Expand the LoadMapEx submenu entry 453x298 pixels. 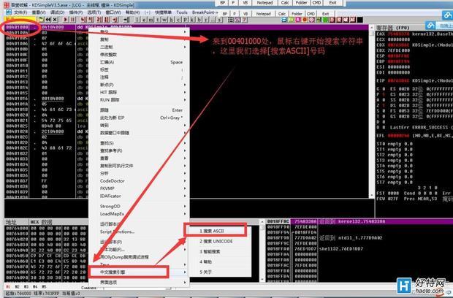pyautogui.click(x=139, y=214)
